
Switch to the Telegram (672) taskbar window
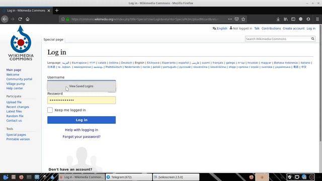click(x=129, y=177)
